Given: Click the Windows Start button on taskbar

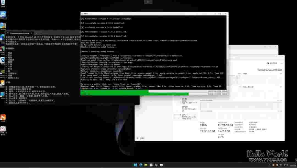Looking at the screenshot, I should [136, 165].
